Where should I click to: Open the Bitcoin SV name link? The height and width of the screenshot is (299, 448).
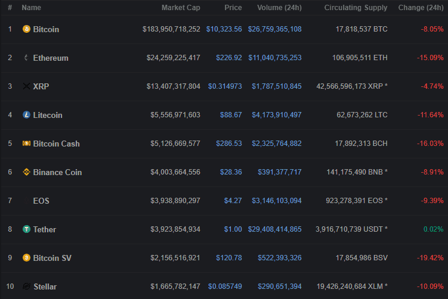52,258
